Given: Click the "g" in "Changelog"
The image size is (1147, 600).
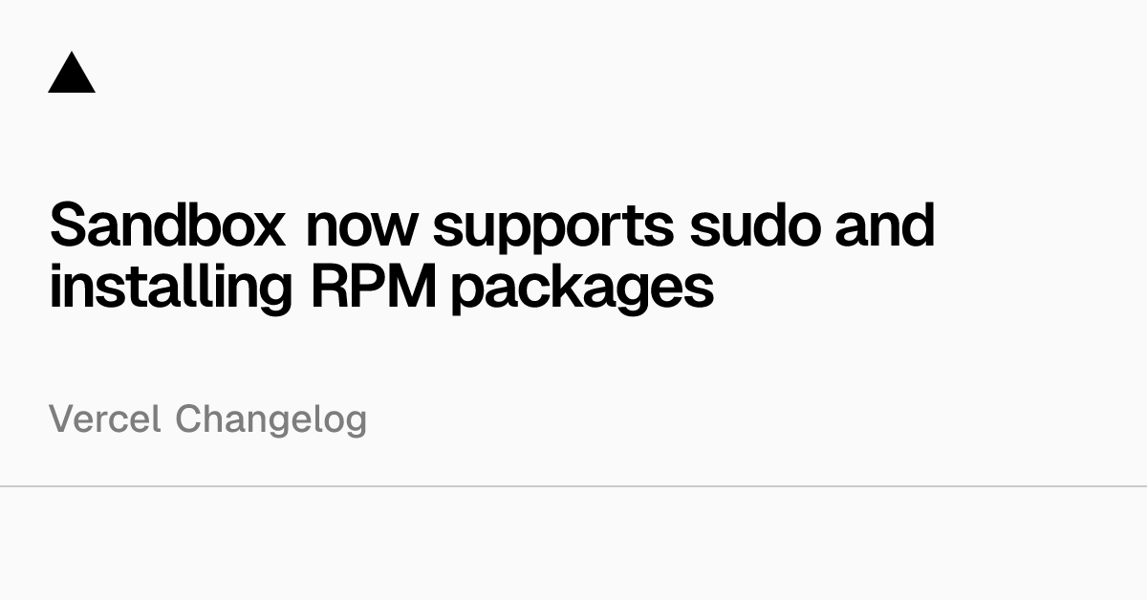Looking at the screenshot, I should coord(356,423).
